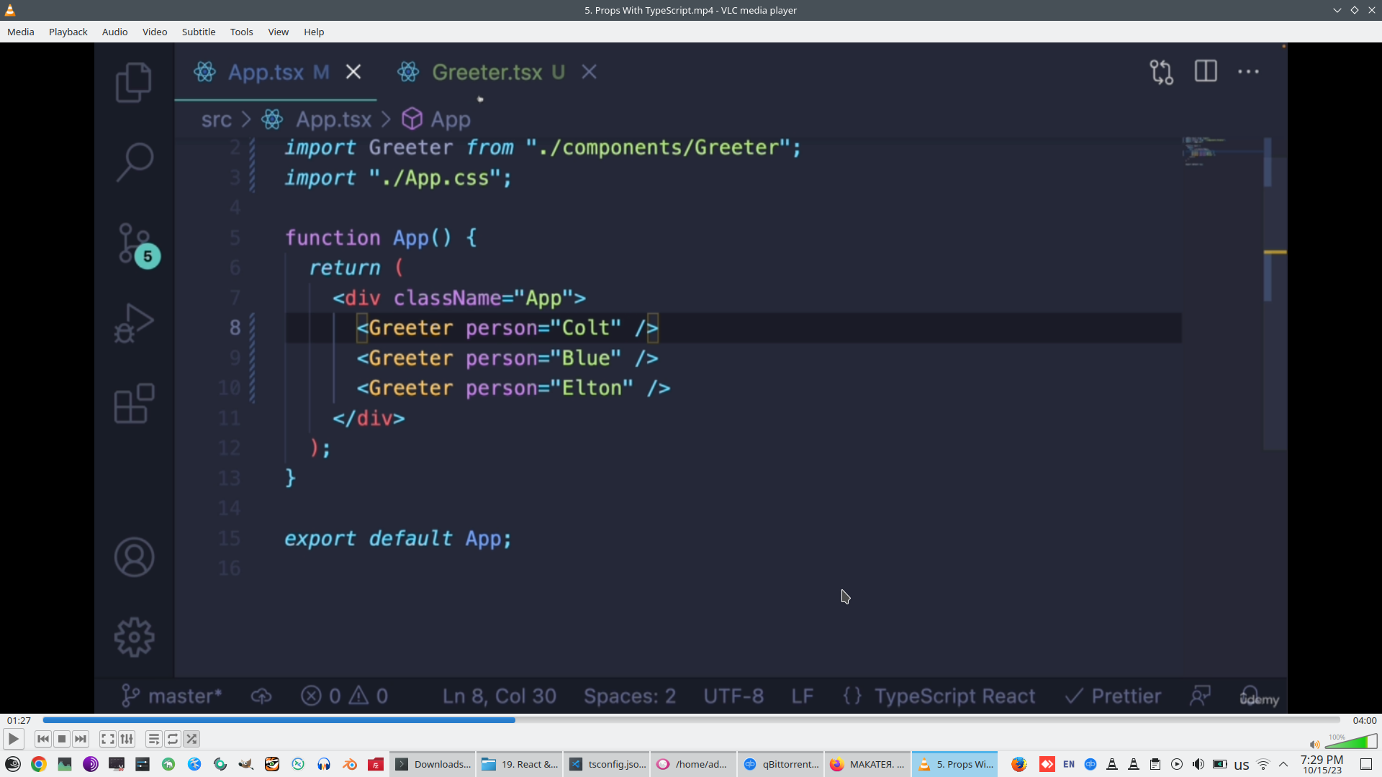
Task: Open the Audio menu
Action: click(x=114, y=32)
